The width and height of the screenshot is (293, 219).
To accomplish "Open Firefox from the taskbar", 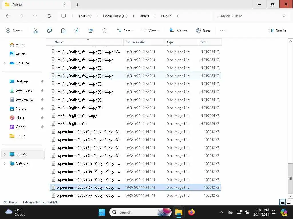I will coord(191,212).
